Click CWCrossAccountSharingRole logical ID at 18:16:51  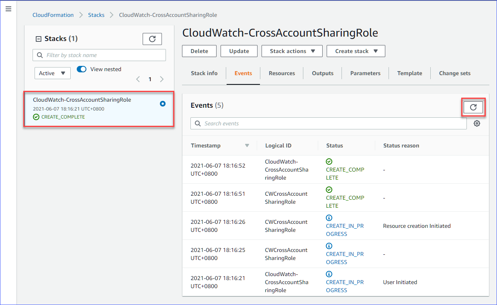coord(286,198)
